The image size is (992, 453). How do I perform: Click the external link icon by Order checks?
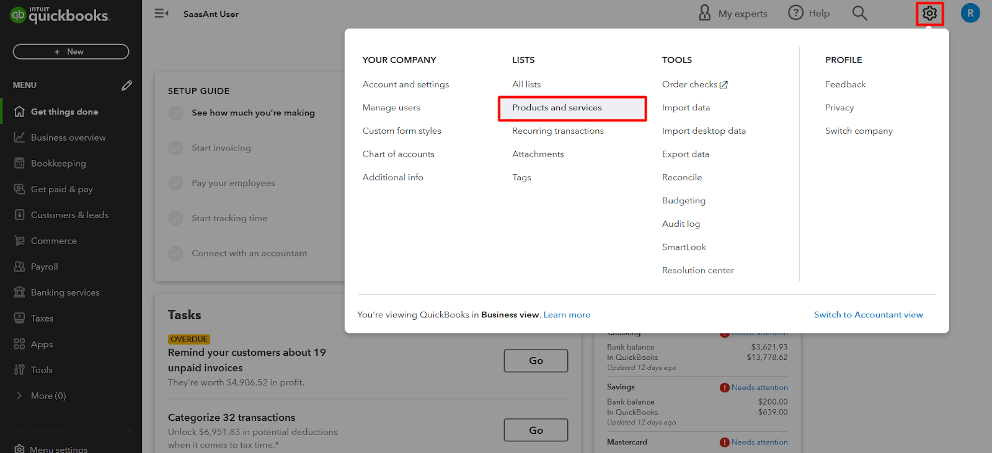point(724,85)
